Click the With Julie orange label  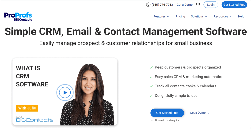click(27, 108)
